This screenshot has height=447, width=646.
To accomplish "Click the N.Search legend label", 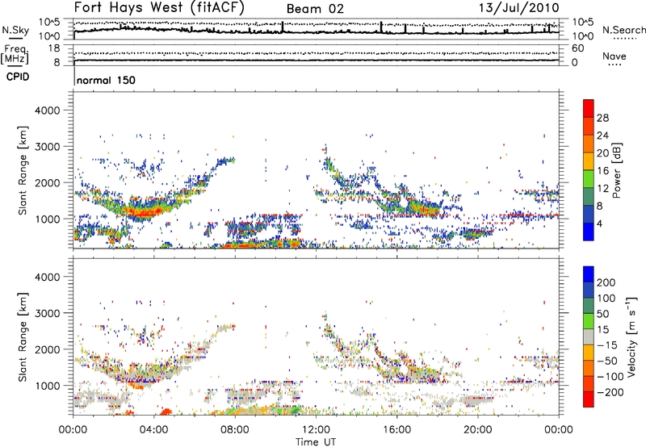I will tap(624, 30).
